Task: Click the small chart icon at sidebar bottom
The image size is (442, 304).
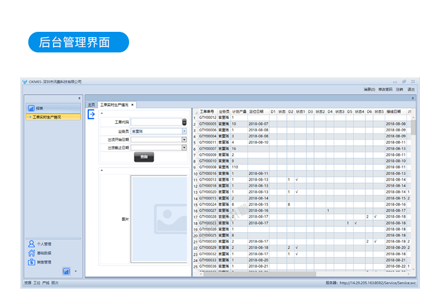Action: point(66,272)
